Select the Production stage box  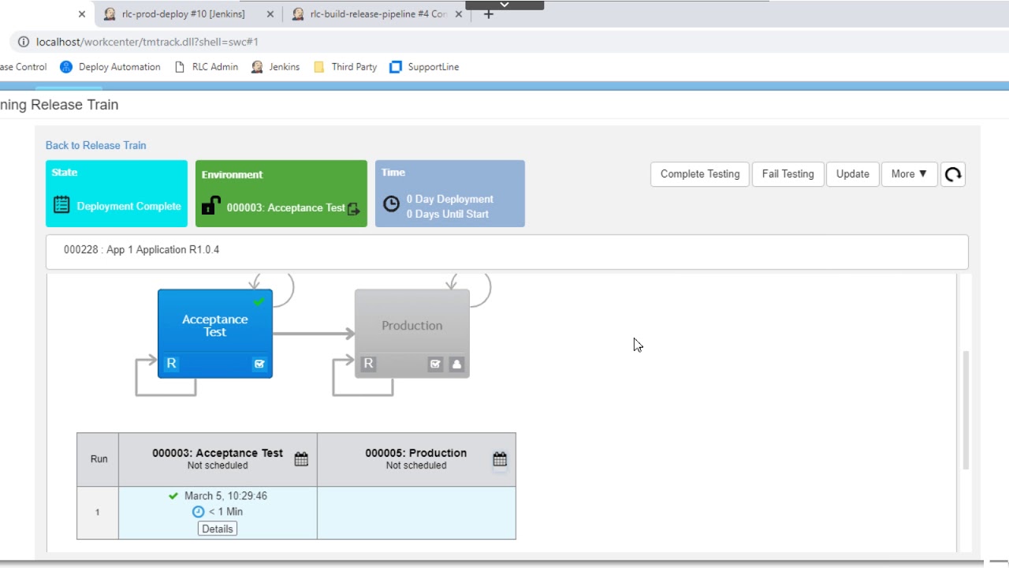[x=412, y=333]
